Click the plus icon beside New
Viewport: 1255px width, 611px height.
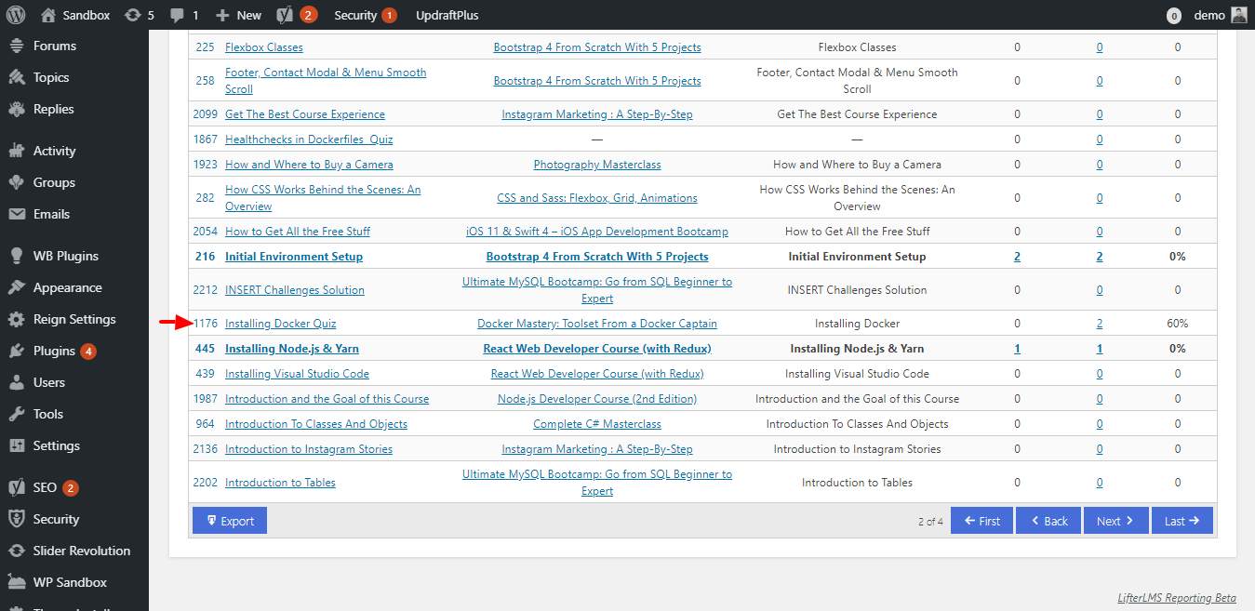[222, 15]
